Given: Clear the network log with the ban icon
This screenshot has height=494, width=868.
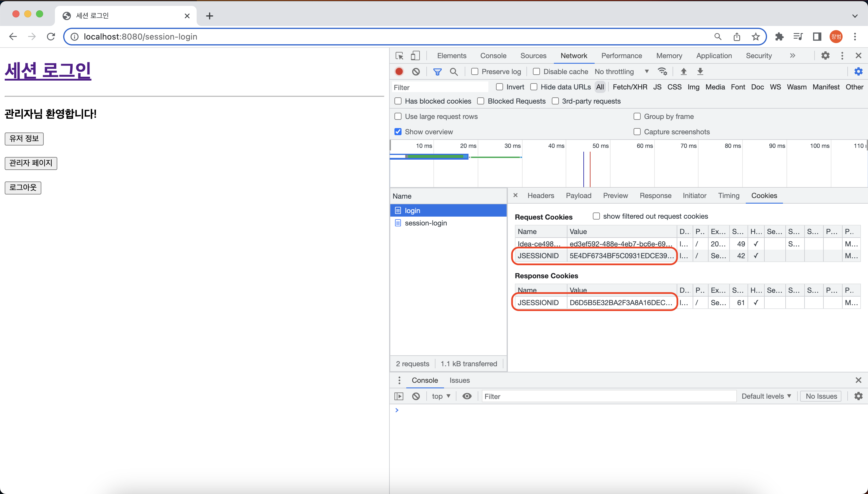Looking at the screenshot, I should click(416, 72).
